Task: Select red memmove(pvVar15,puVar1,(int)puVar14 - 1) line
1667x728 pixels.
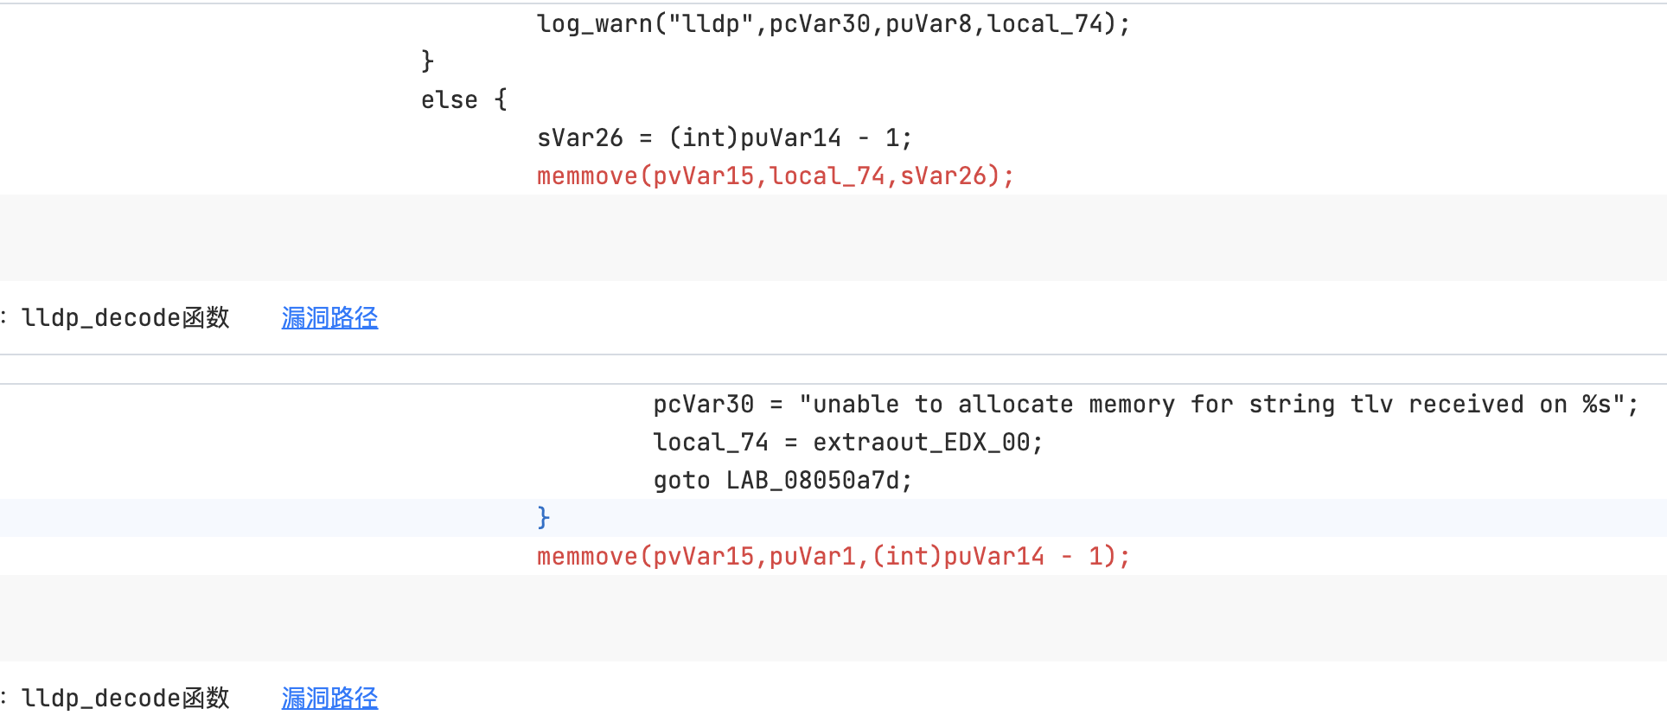Action: coord(833,556)
